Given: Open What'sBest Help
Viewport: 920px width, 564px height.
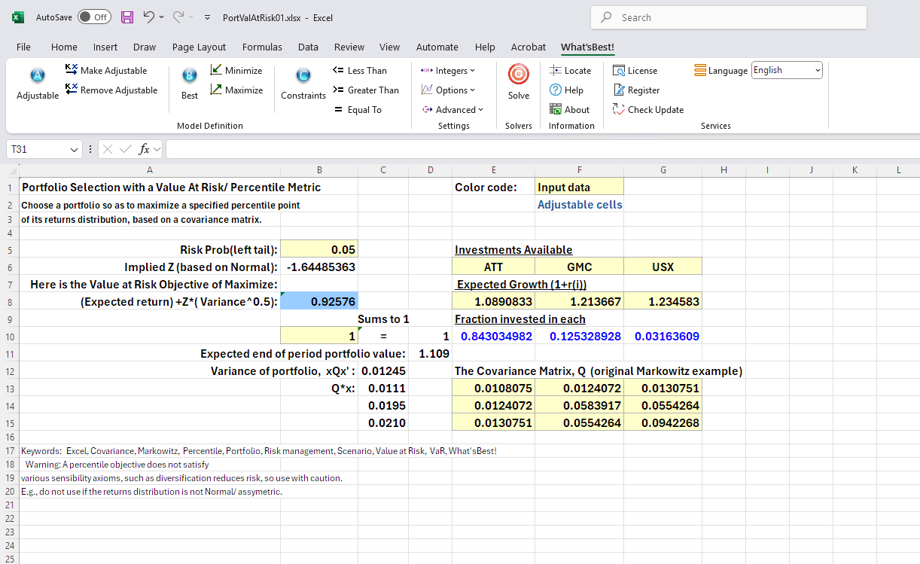Looking at the screenshot, I should [x=567, y=90].
